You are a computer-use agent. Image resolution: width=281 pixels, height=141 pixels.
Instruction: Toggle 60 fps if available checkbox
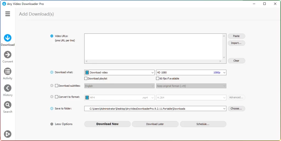coord(158,78)
